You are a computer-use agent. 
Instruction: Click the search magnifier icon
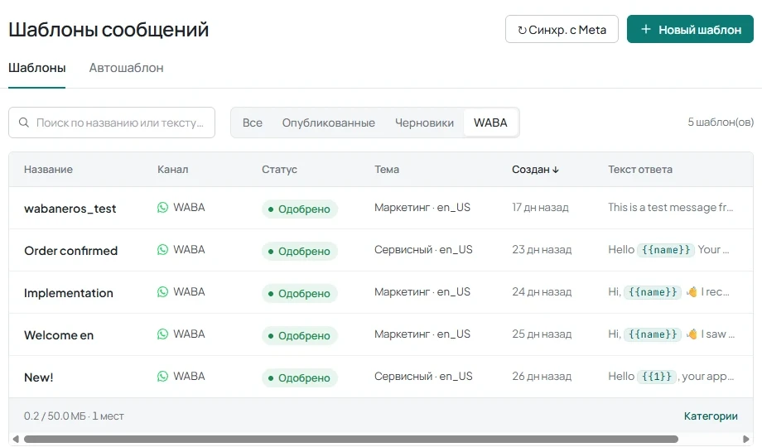coord(24,123)
